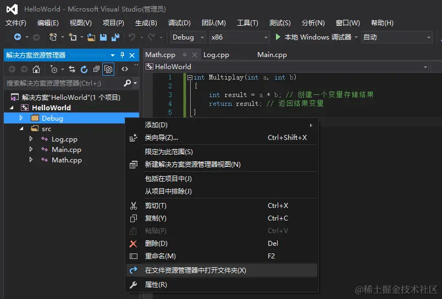This screenshot has height=299, width=442.
Task: Select 限定为此范围(S) in the context menu
Action: tap(222, 152)
